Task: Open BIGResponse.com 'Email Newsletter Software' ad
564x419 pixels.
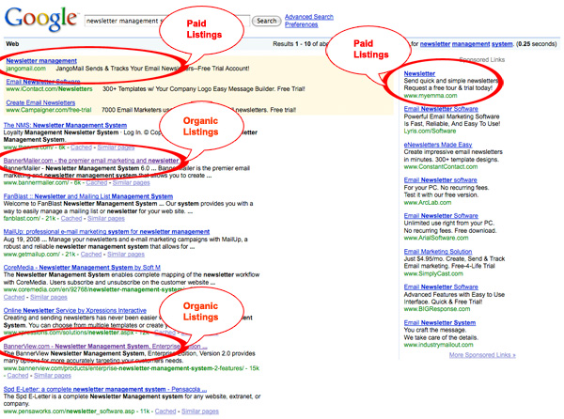Action: point(441,287)
